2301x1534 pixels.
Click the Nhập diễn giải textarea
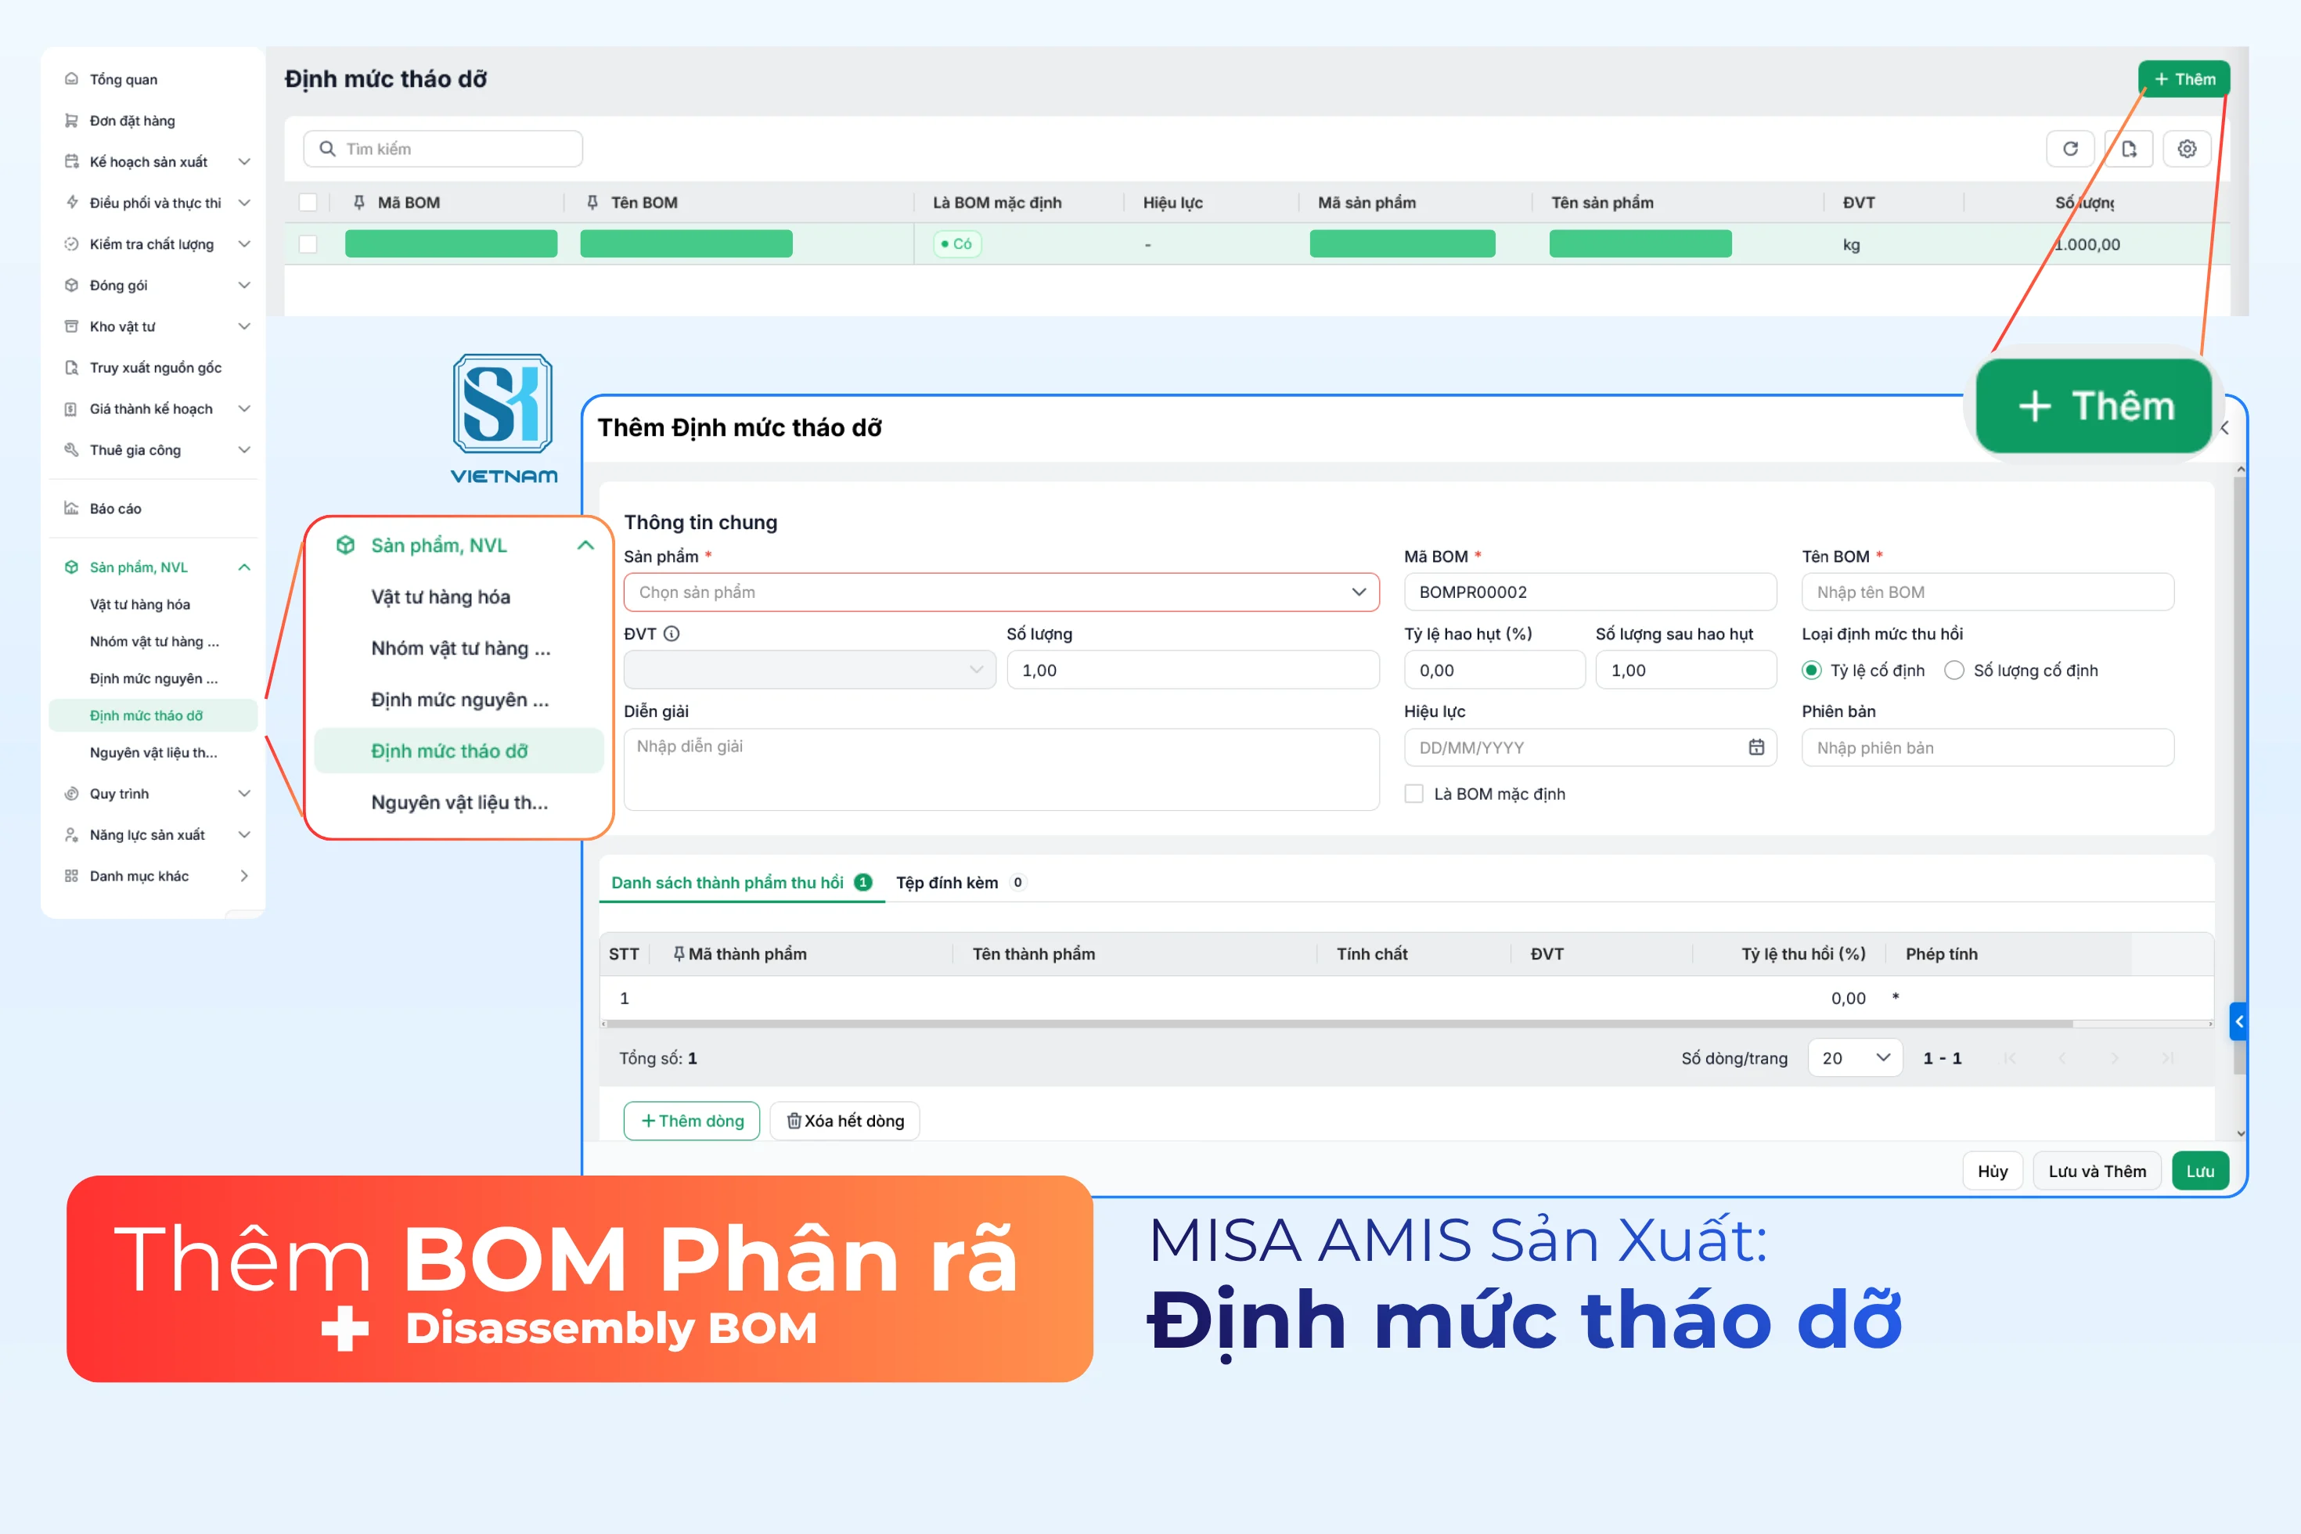(1001, 769)
